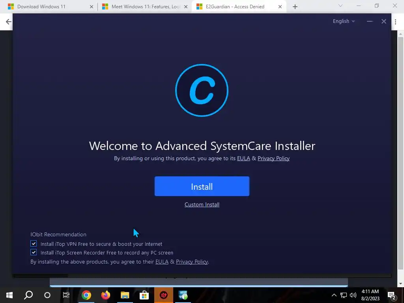404x303 pixels.
Task: Click the scrollbar up arrow on the page
Action: pyautogui.click(x=400, y=34)
